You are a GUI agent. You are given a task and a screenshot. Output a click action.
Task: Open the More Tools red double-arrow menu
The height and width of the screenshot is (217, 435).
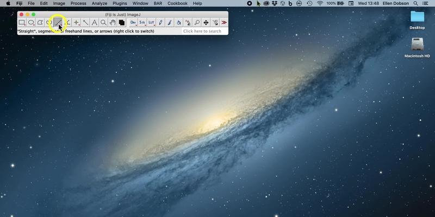[224, 22]
